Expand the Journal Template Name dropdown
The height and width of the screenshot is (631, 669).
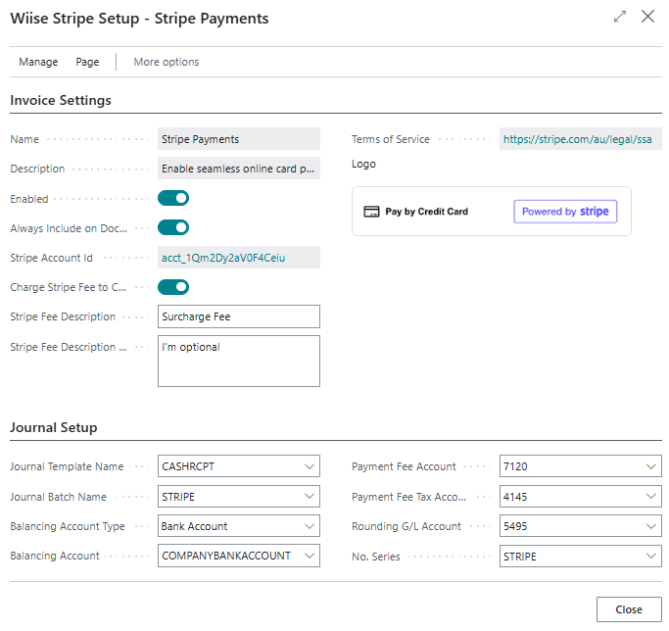coord(310,467)
